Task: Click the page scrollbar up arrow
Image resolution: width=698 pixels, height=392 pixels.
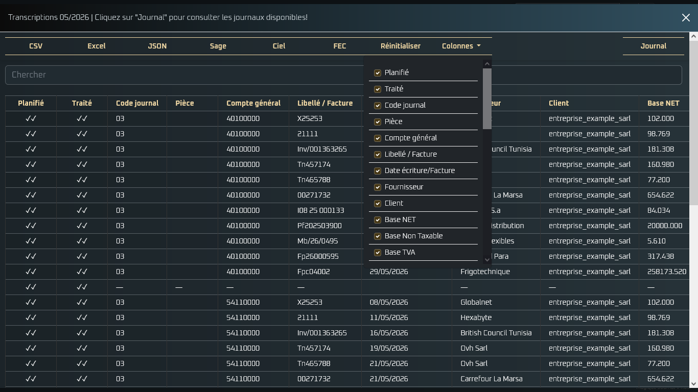Action: point(693,36)
